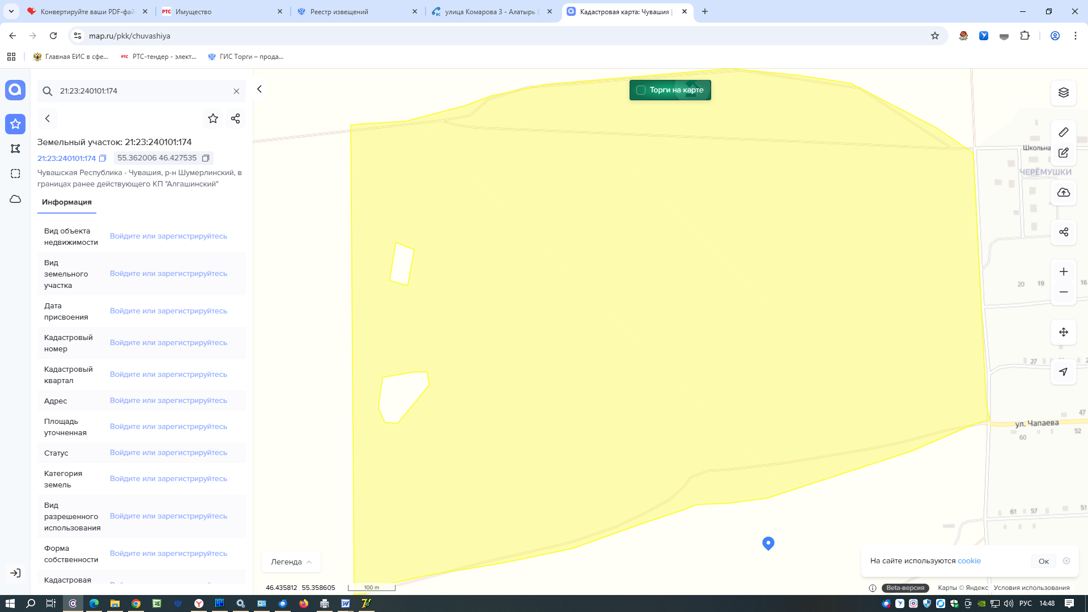Open Word from the Windows taskbar
The width and height of the screenshot is (1088, 612).
coord(345,603)
